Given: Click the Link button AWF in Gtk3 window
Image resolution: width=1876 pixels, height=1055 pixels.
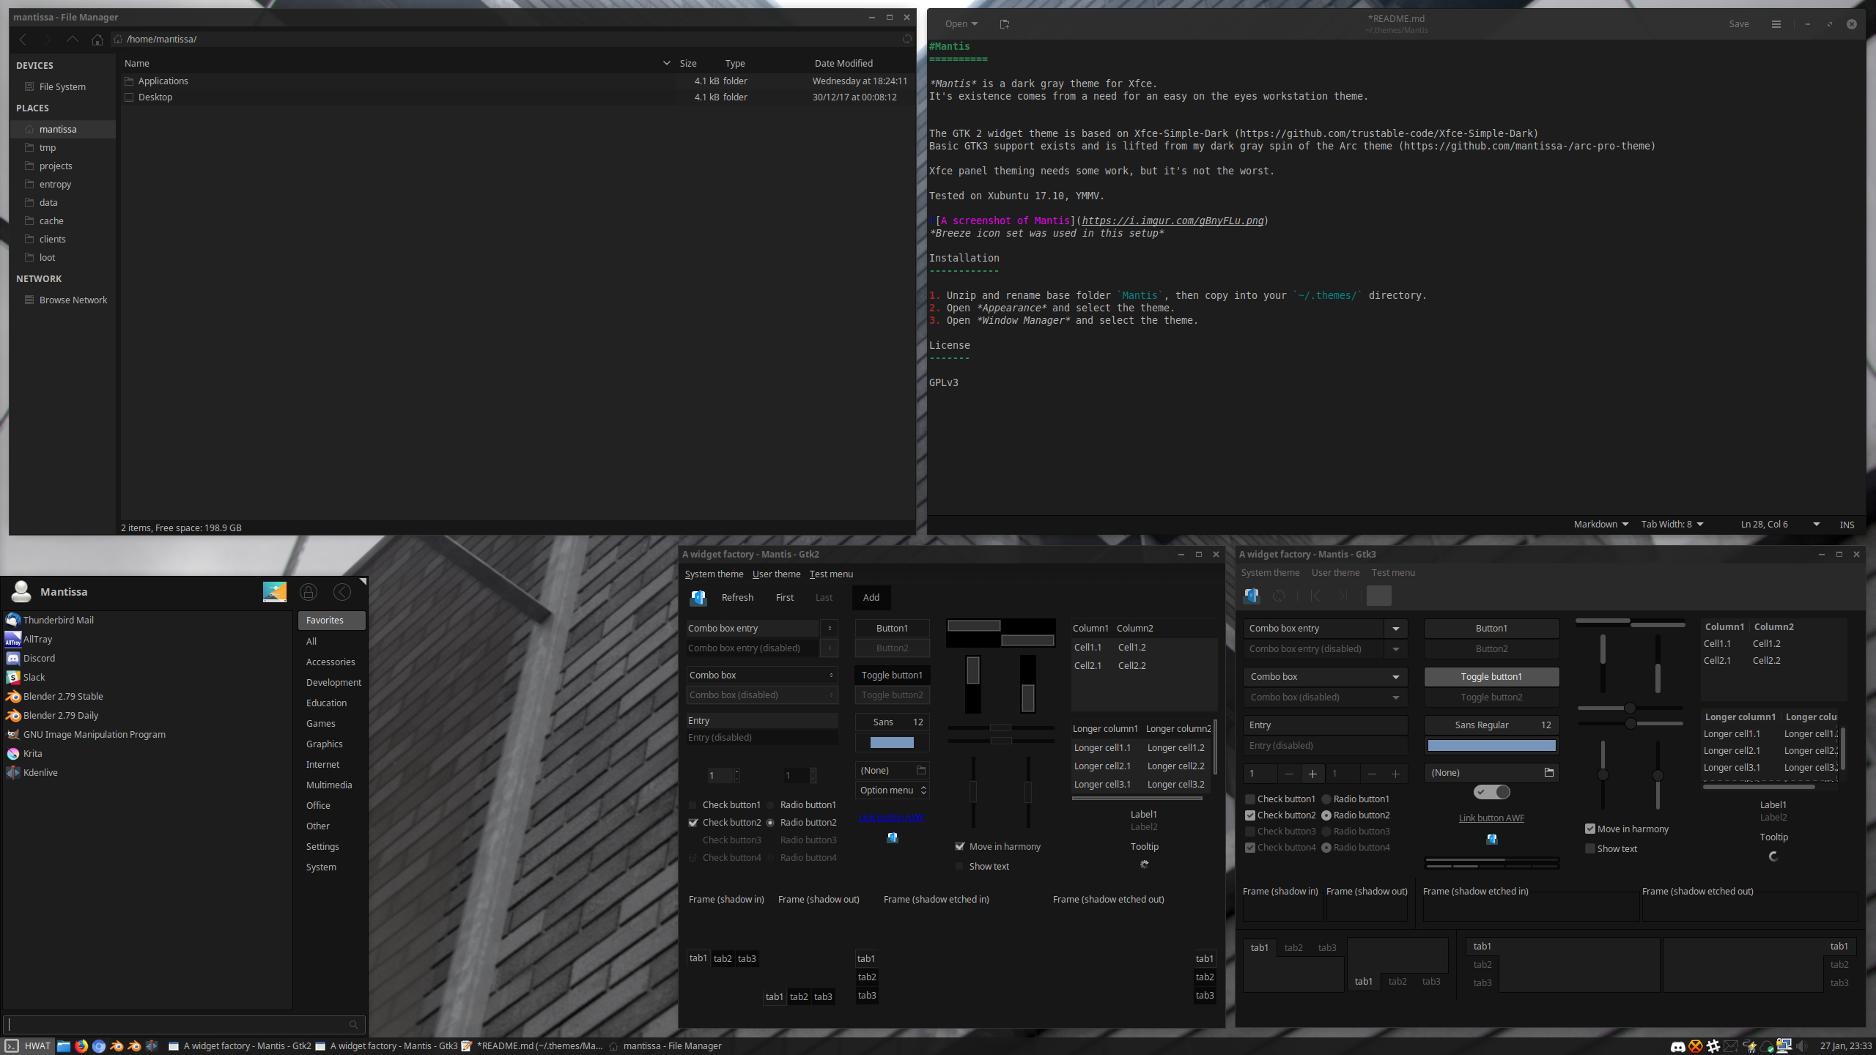Looking at the screenshot, I should pos(1491,818).
